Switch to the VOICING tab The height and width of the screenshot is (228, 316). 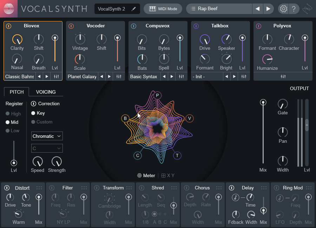pos(46,92)
